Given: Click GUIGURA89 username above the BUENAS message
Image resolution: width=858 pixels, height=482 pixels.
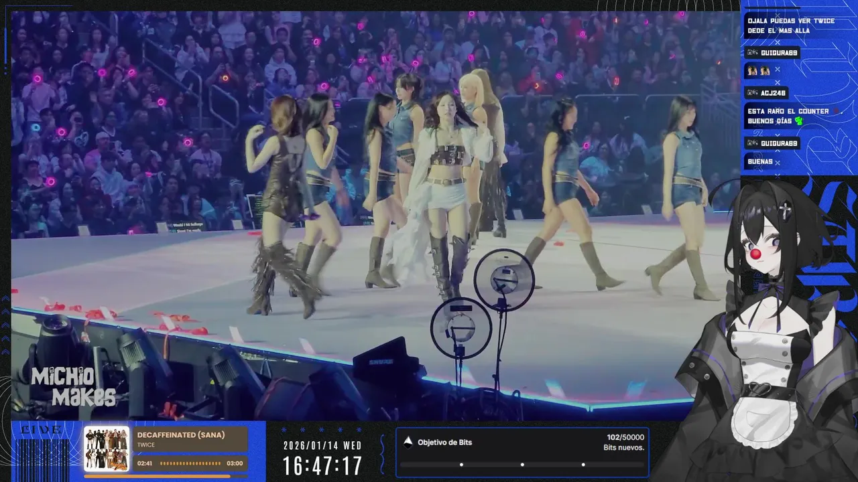Looking at the screenshot, I should [x=778, y=143].
